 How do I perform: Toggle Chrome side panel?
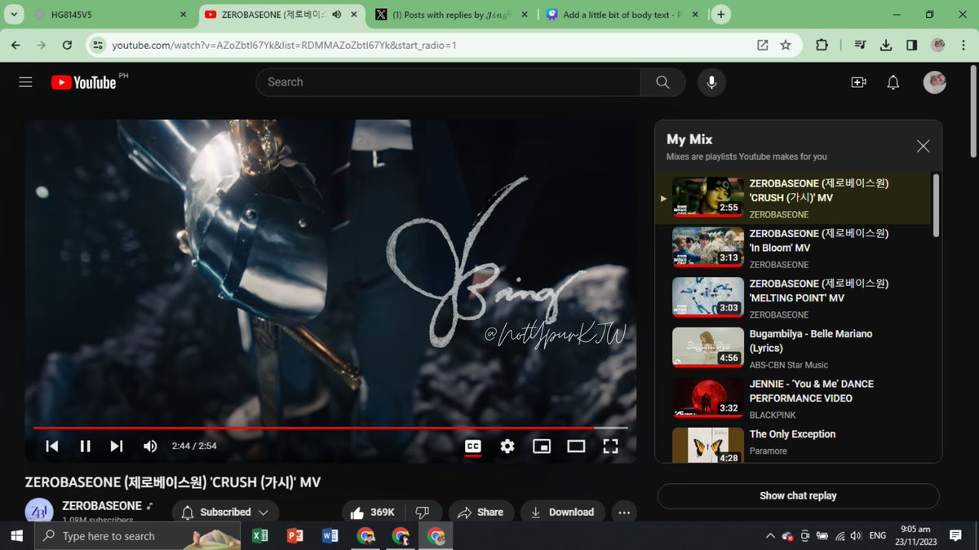tap(912, 45)
